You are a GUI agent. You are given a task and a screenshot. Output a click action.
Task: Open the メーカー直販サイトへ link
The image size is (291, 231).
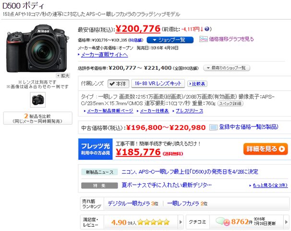pos(104,55)
